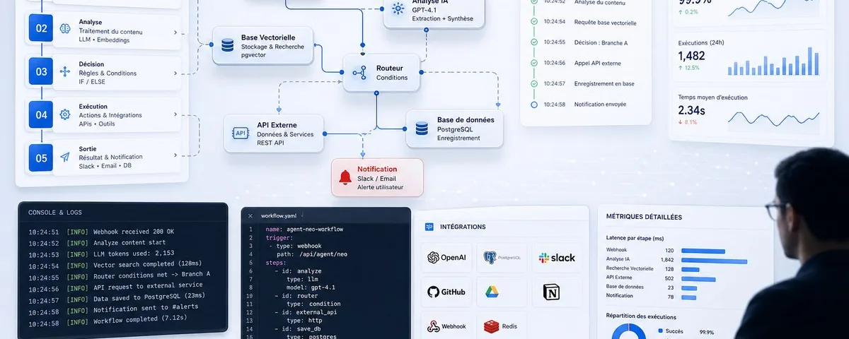Close the workflow.yaml editor tab
The image size is (849, 339).
pyautogui.click(x=250, y=215)
